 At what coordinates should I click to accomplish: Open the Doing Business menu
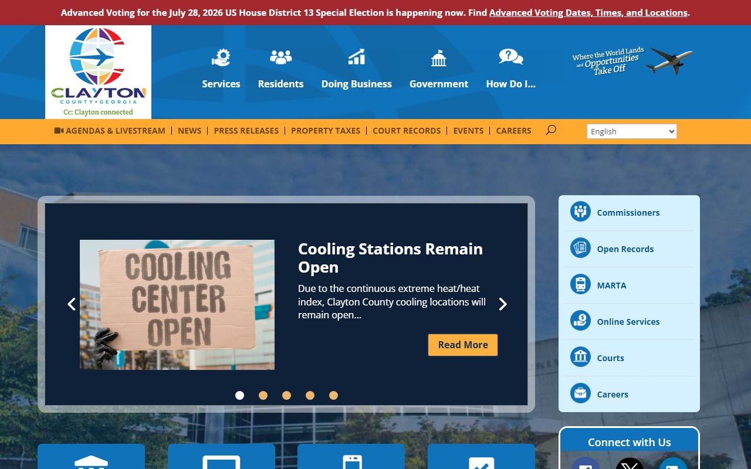pyautogui.click(x=357, y=84)
